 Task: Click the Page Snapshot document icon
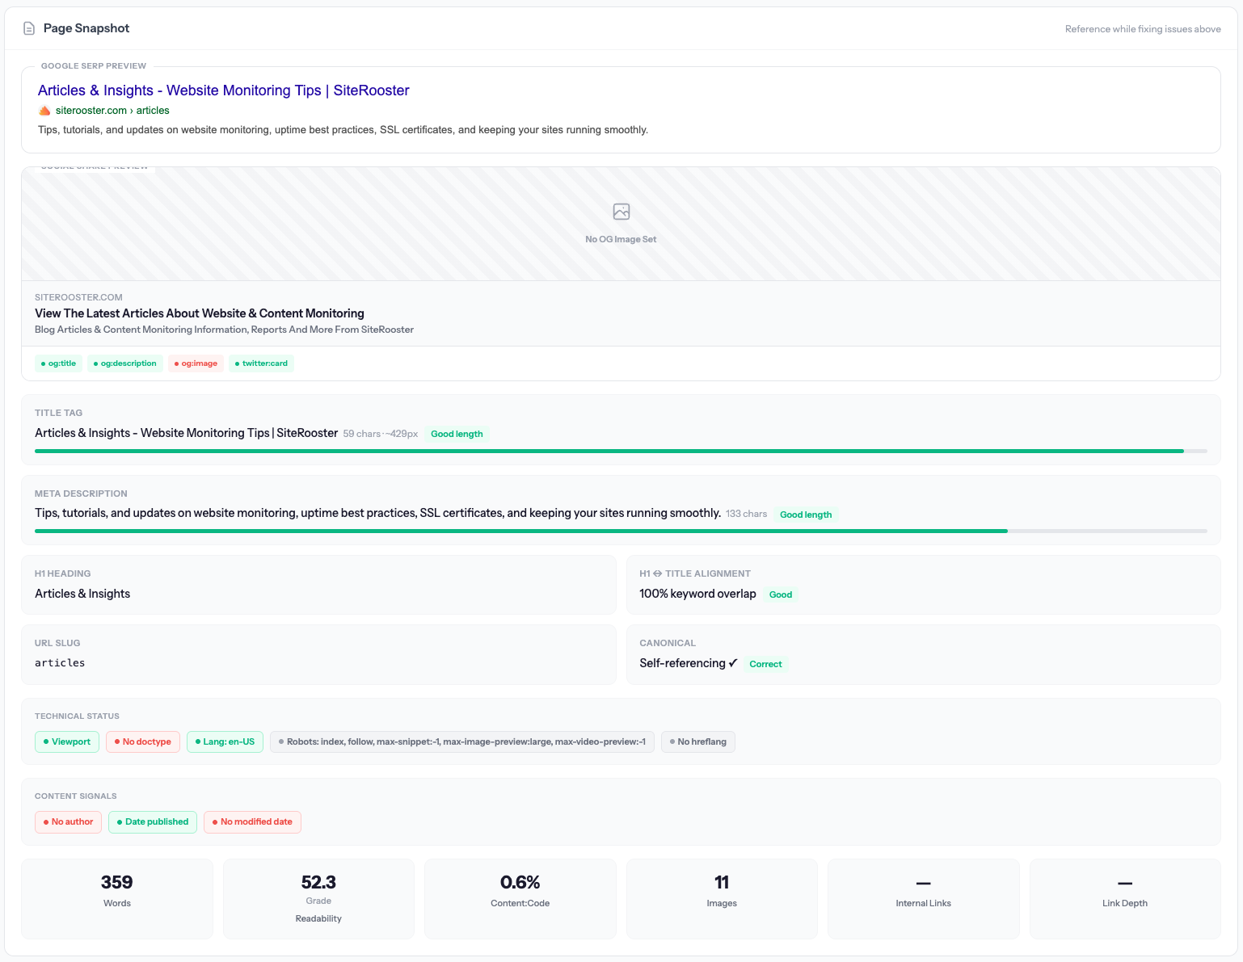tap(29, 27)
